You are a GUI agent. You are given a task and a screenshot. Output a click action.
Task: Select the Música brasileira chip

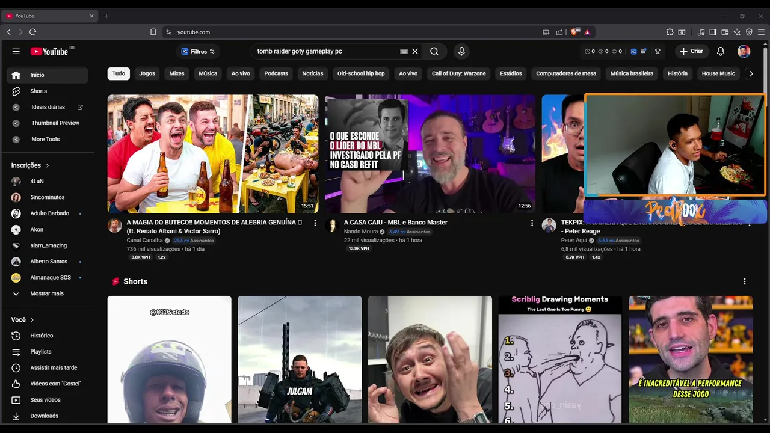point(632,73)
